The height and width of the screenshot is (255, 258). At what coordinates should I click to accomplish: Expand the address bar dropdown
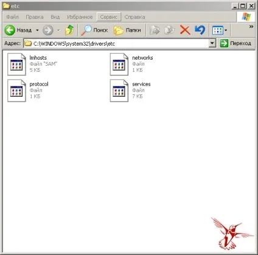tap(212, 43)
